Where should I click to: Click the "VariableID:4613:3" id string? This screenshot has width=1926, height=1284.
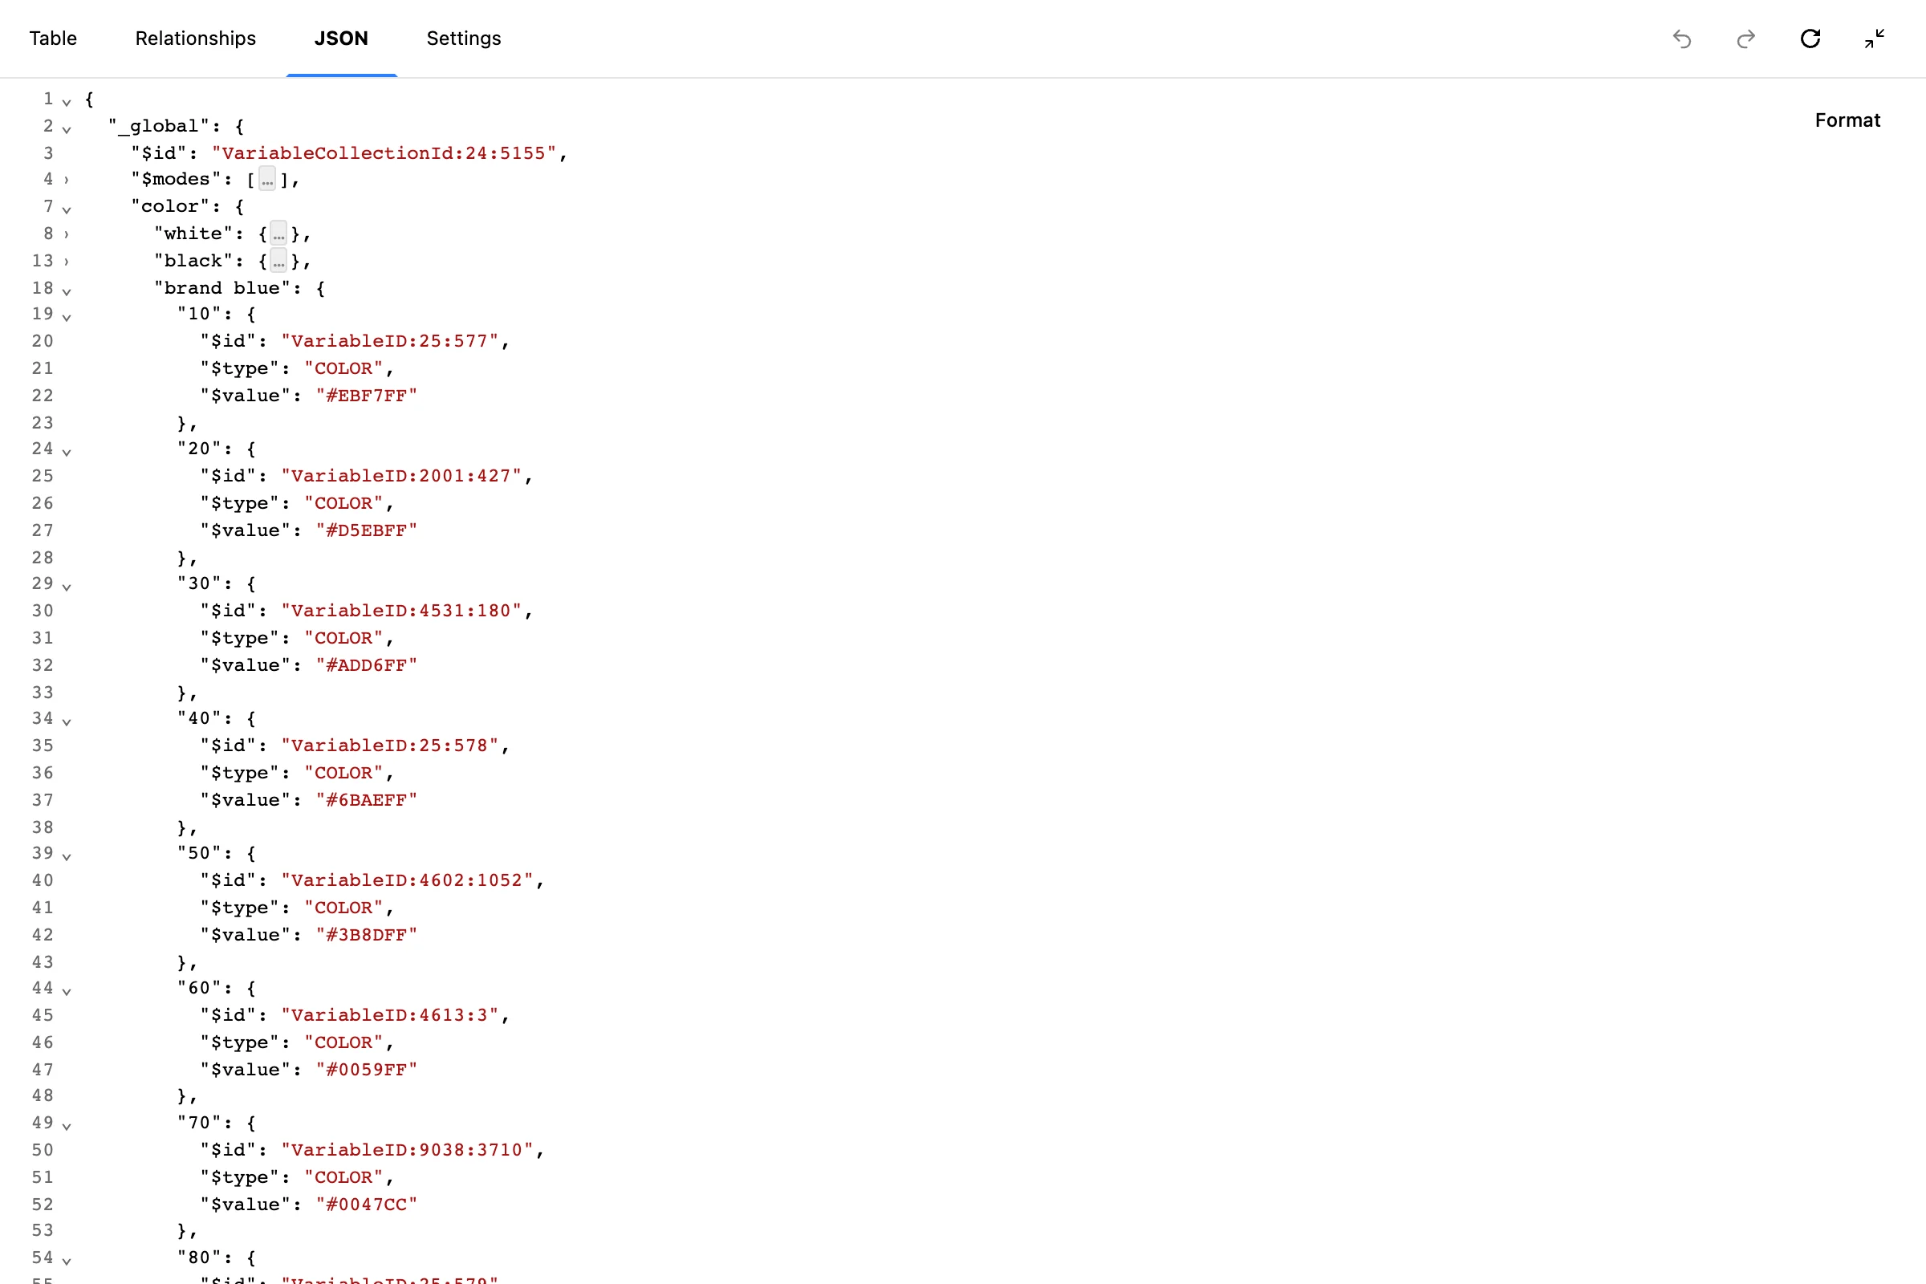390,1016
